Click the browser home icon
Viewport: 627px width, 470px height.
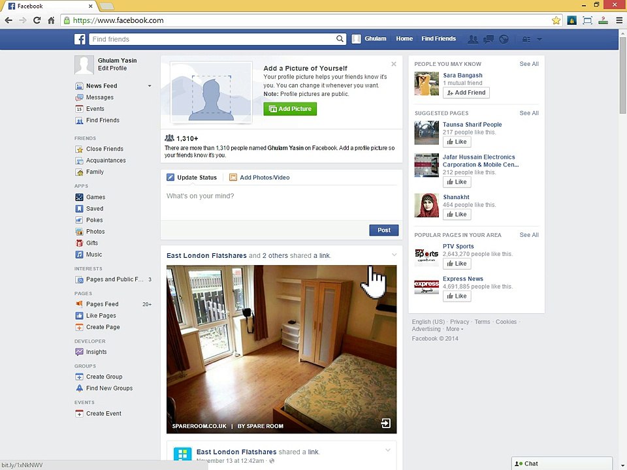51,20
